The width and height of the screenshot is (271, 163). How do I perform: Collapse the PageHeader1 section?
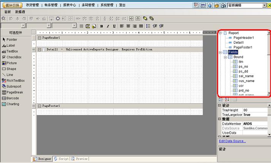pos(40,38)
